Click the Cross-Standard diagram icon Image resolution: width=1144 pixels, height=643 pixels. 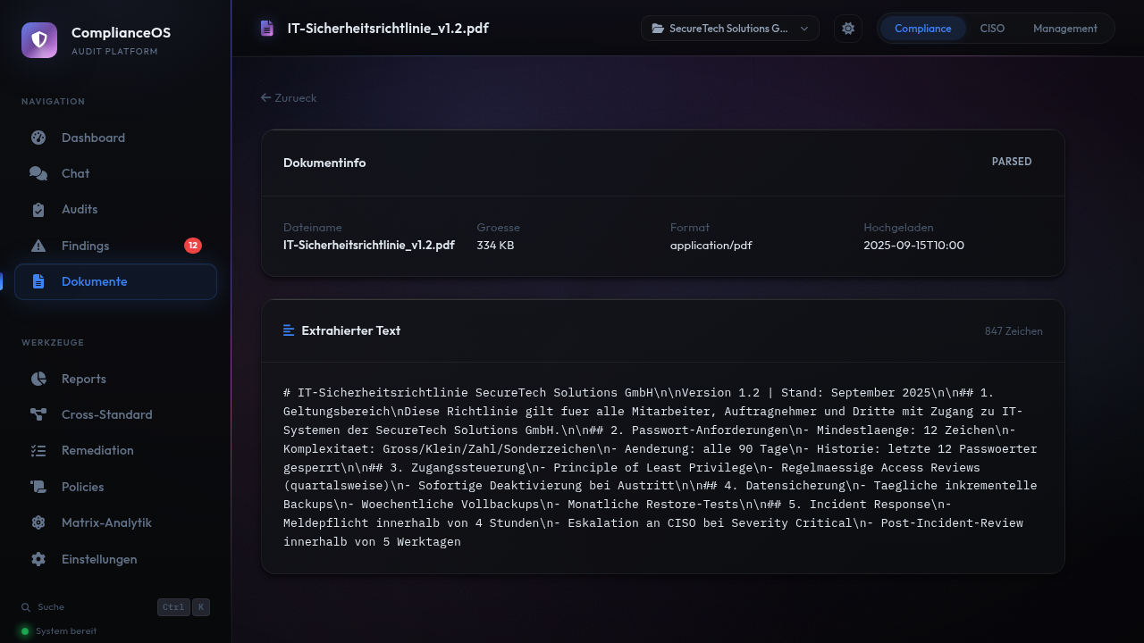(38, 414)
